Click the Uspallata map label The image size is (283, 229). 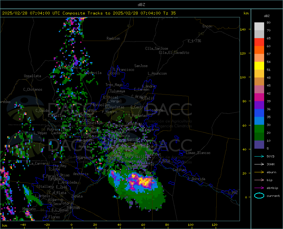32,76
